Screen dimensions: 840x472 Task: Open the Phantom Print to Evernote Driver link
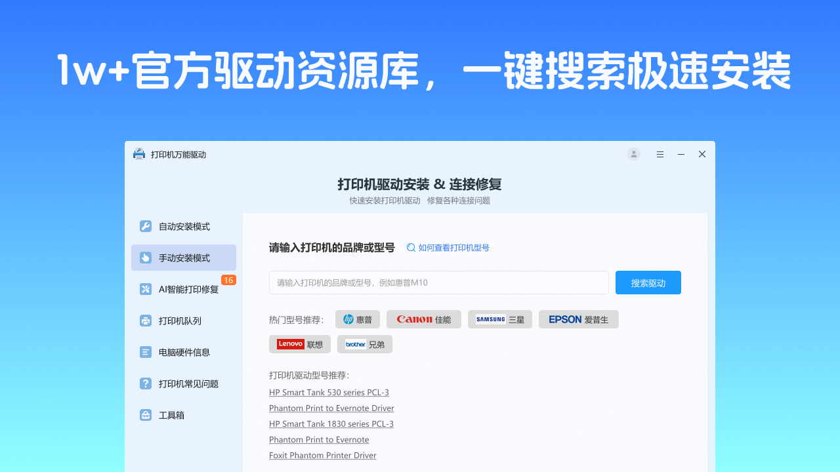coord(331,408)
